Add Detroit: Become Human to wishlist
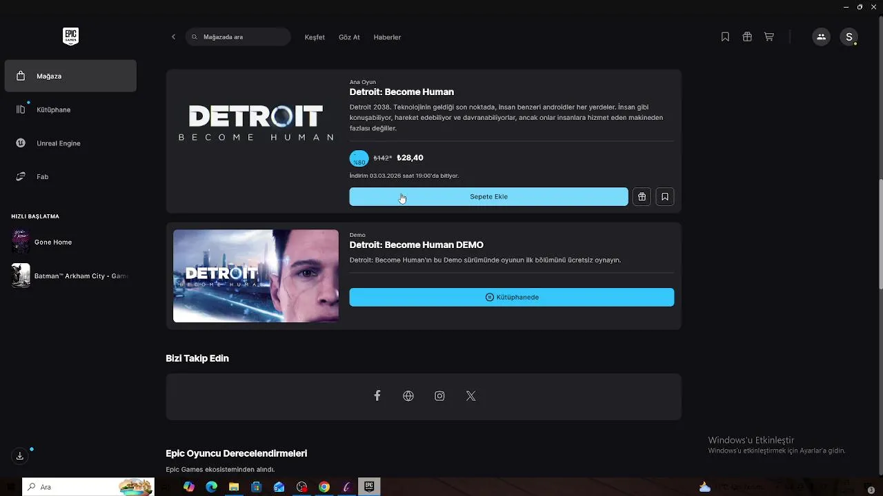 [x=665, y=197]
